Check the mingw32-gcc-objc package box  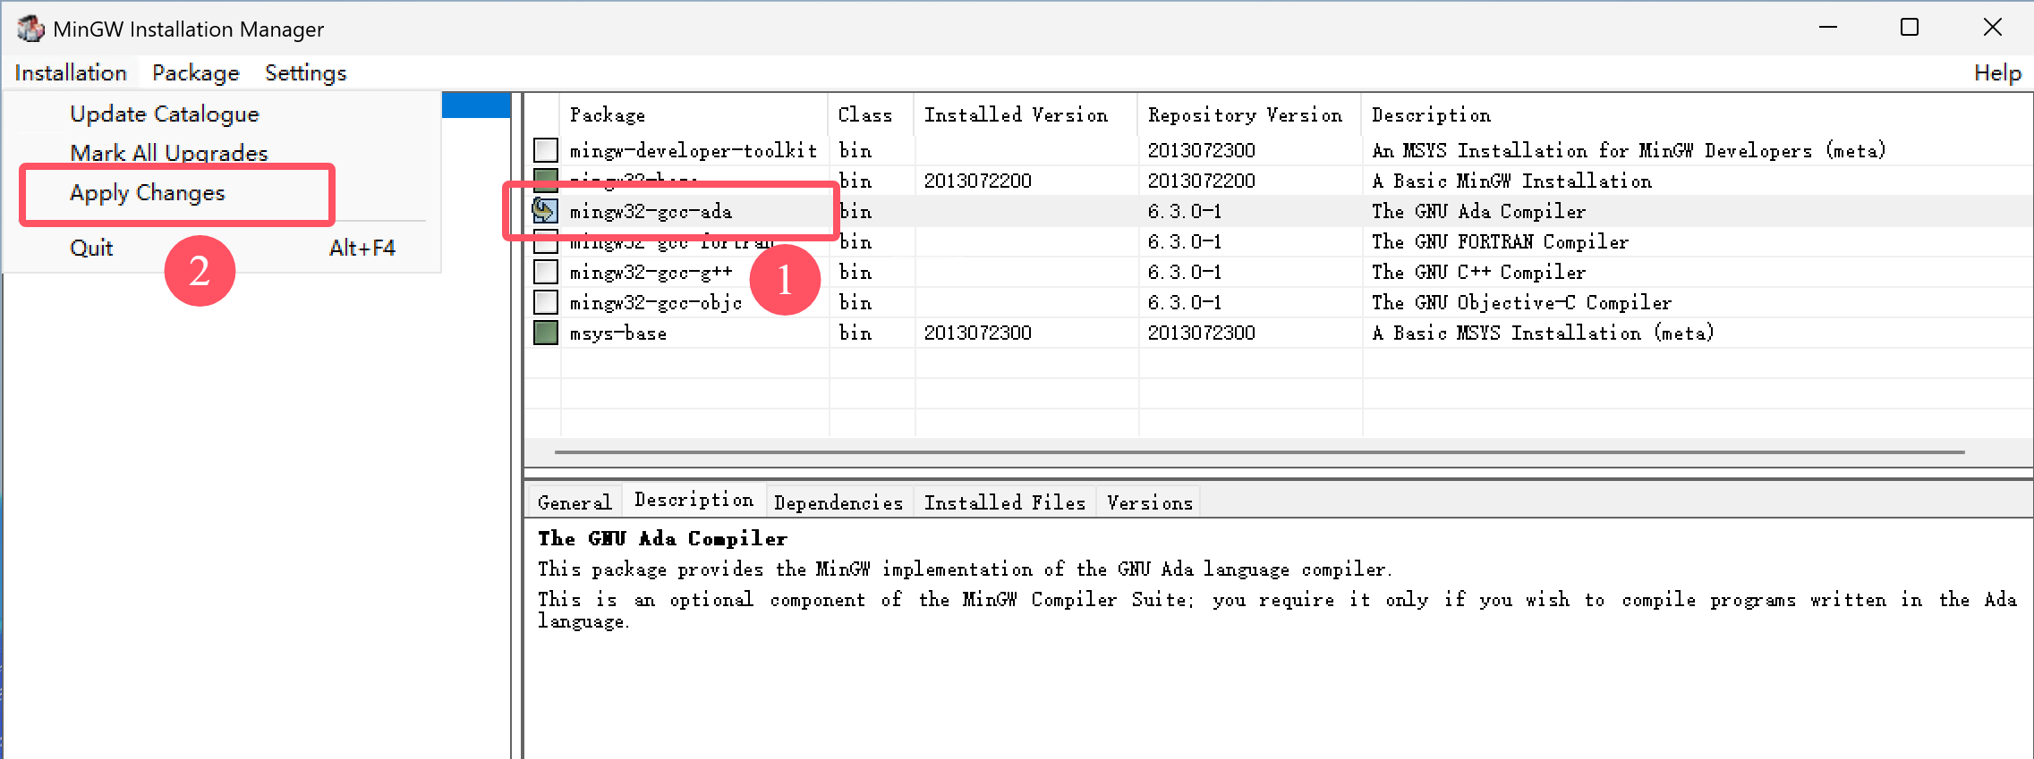pos(545,302)
